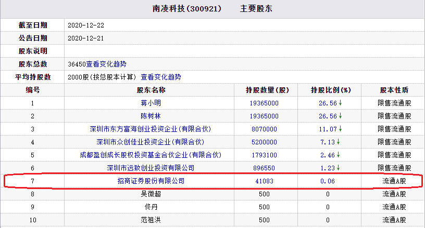Open 深圳市远致创业投资有限公司 link
This screenshot has height=228, width=425.
[x=151, y=168]
